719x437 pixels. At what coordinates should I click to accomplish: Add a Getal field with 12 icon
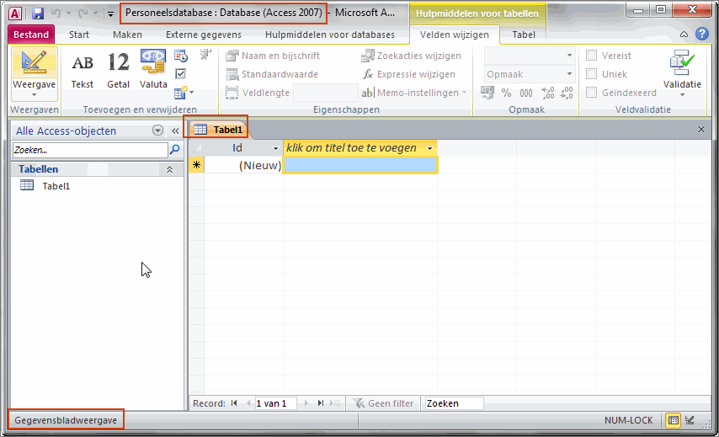[x=119, y=70]
